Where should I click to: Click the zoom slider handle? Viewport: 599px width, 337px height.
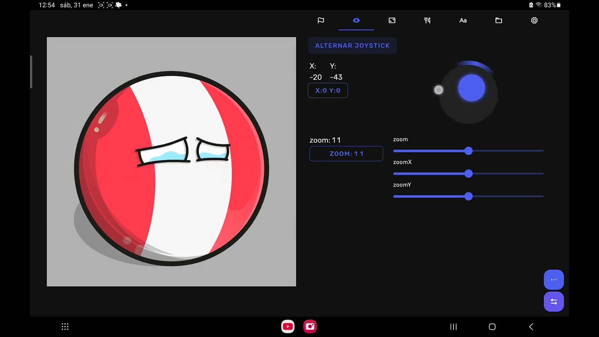coord(468,151)
